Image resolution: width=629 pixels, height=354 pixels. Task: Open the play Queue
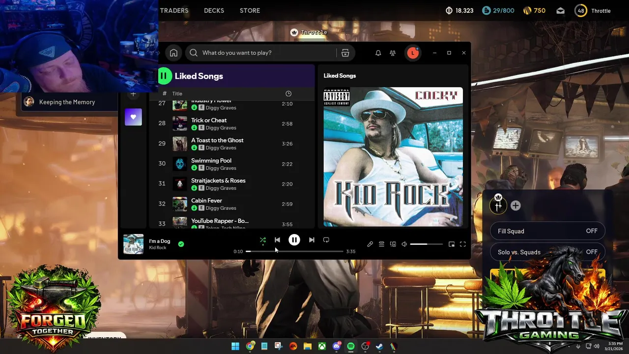pos(381,244)
